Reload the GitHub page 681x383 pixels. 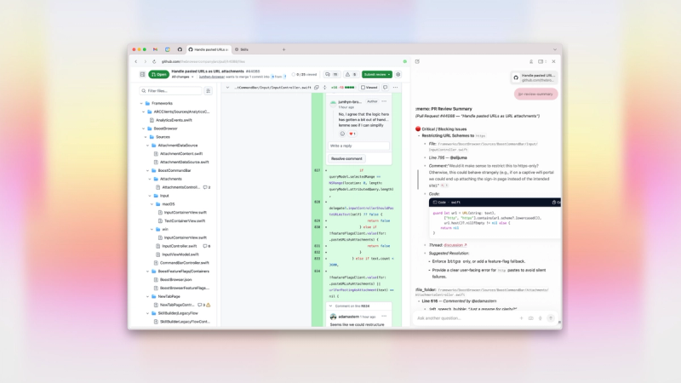click(154, 61)
